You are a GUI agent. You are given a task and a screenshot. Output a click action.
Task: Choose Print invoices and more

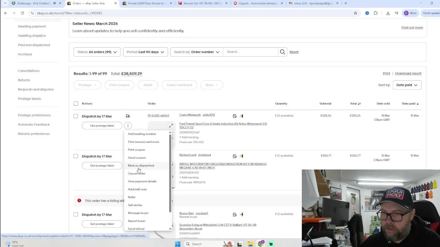(143, 142)
